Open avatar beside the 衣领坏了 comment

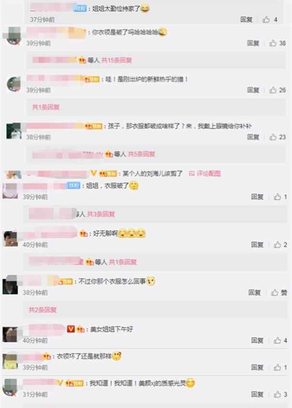click(x=10, y=361)
